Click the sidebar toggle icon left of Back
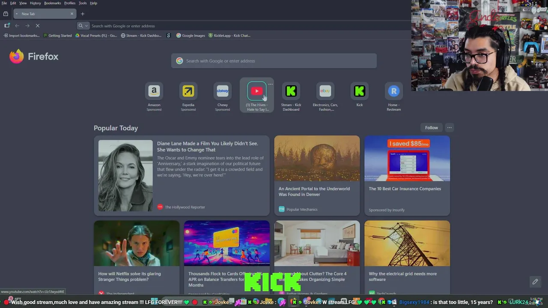The height and width of the screenshot is (308, 548). [x=7, y=26]
